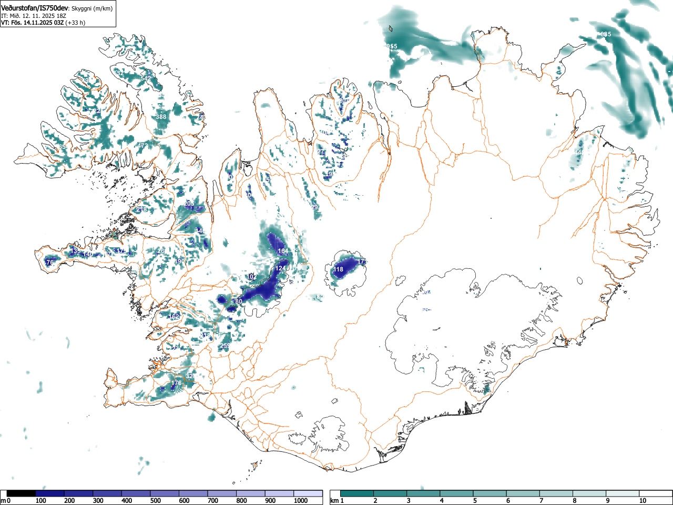Click the dark blue 100–200 m legend swatch
Image resolution: width=673 pixels, height=505 pixels.
(49, 493)
